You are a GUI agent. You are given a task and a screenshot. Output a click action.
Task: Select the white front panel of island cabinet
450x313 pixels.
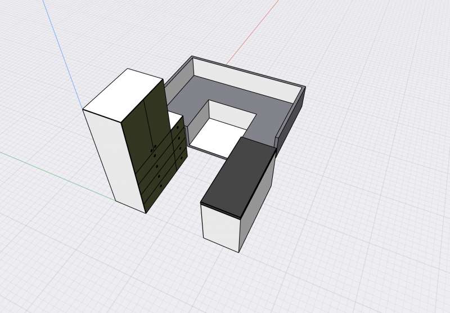tap(221, 227)
